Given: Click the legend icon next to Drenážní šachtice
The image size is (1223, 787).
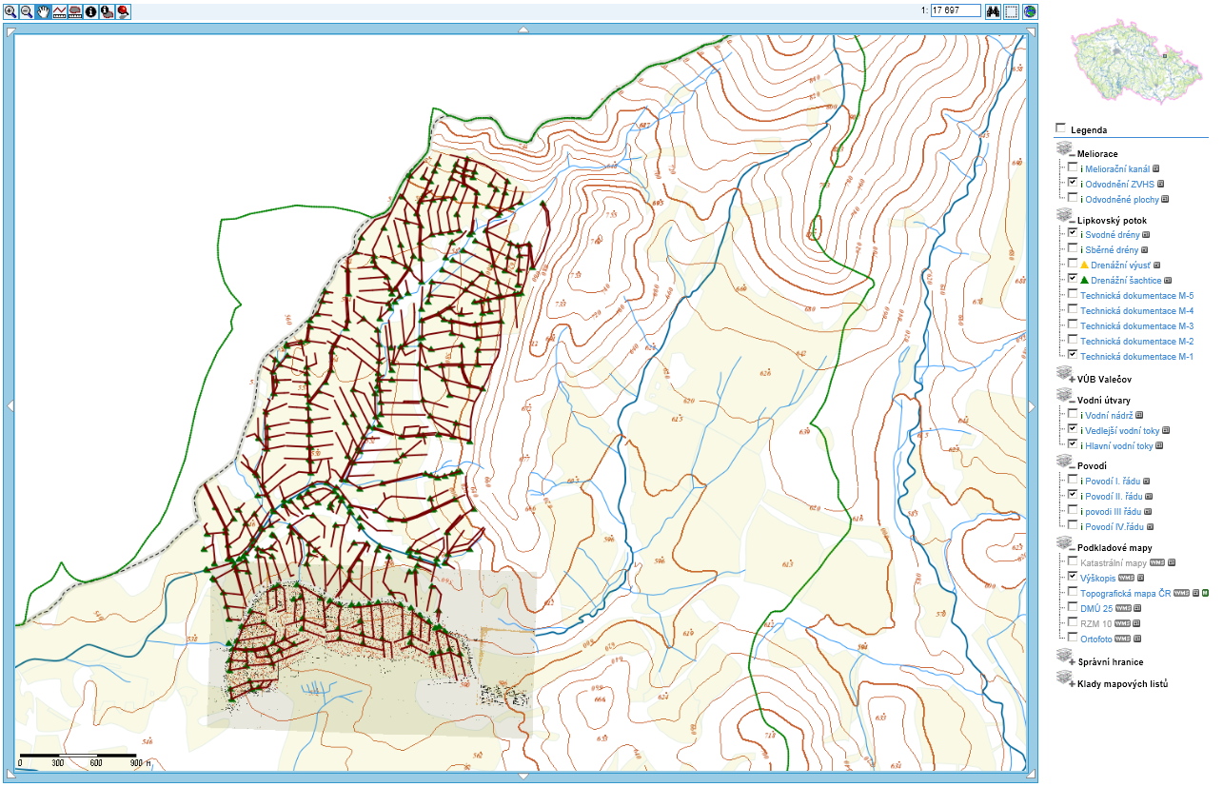Looking at the screenshot, I should tap(1169, 281).
